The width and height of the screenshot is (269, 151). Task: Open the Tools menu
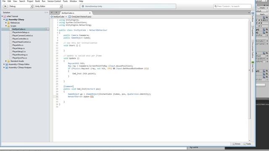pos(65,1)
